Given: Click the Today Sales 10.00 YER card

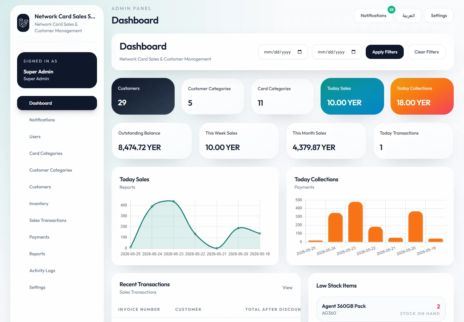Looking at the screenshot, I should pyautogui.click(x=352, y=96).
